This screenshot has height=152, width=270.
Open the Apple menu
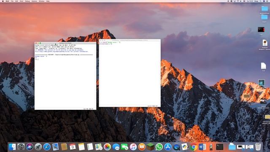point(3,1)
